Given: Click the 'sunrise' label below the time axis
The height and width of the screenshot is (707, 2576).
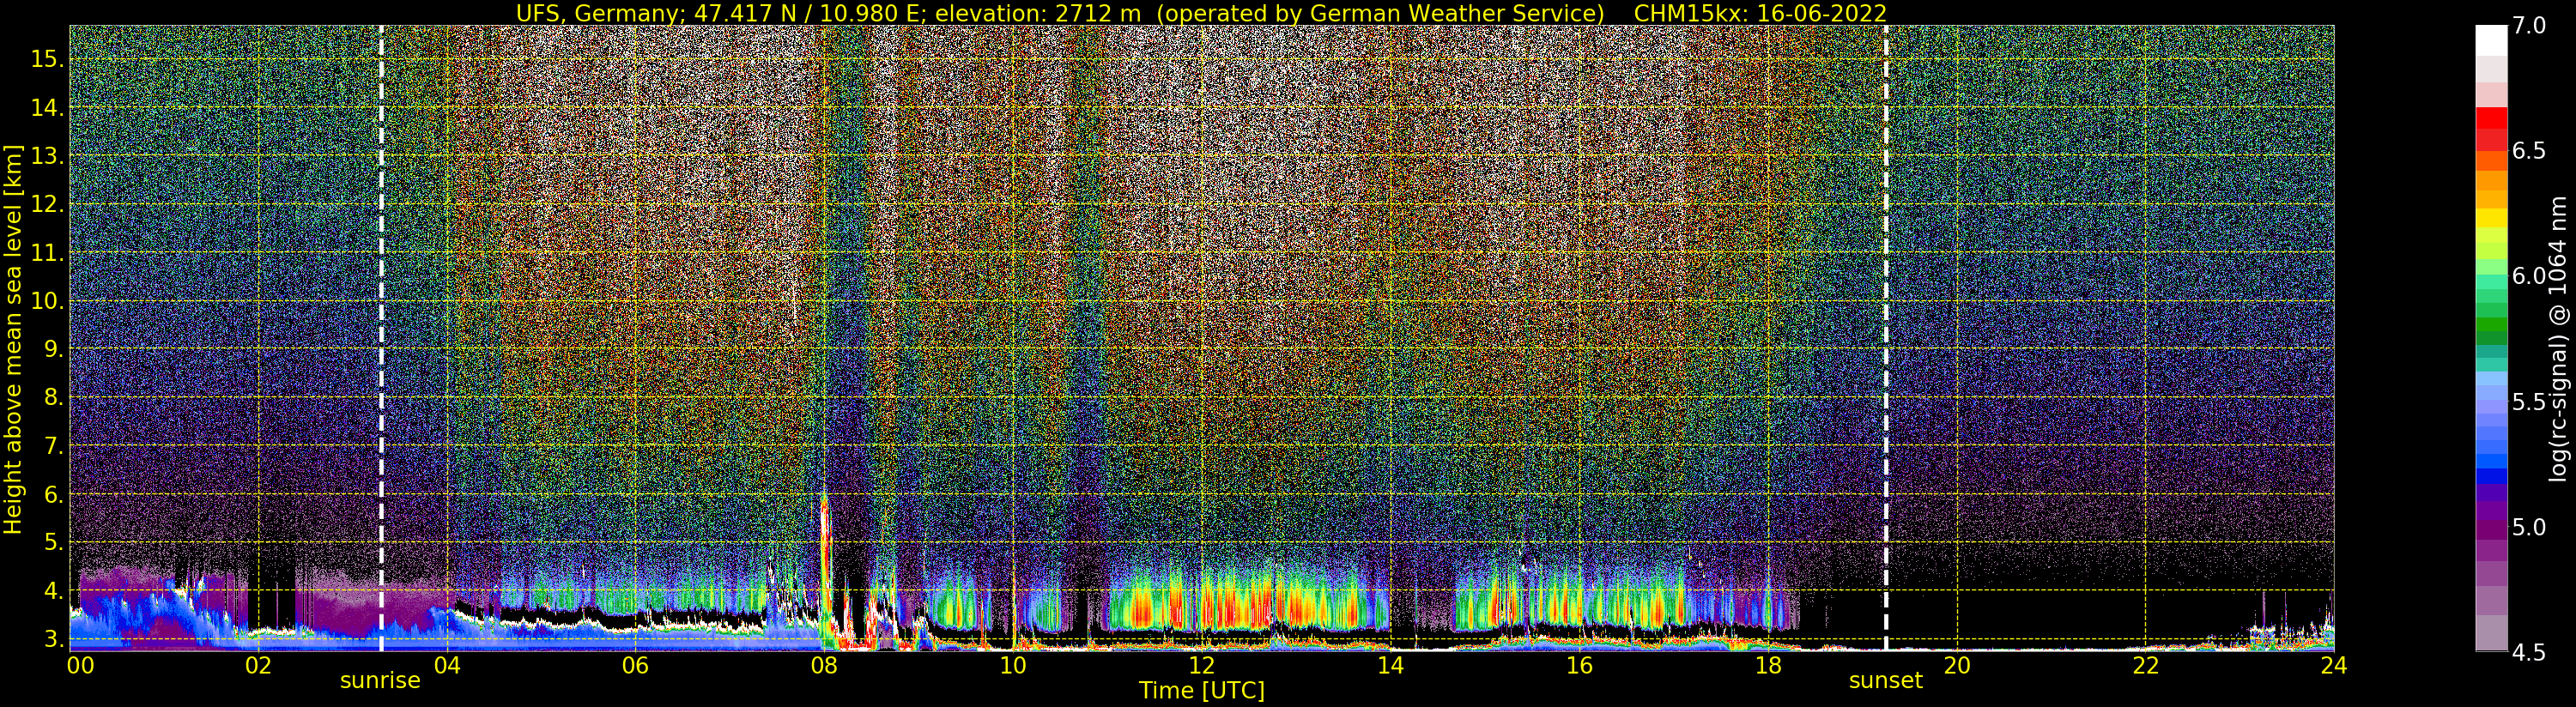Looking at the screenshot, I should point(380,681).
